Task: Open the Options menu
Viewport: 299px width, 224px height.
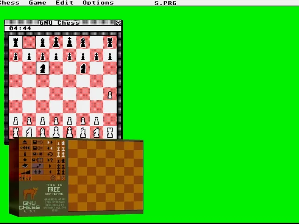Action: coord(98,3)
